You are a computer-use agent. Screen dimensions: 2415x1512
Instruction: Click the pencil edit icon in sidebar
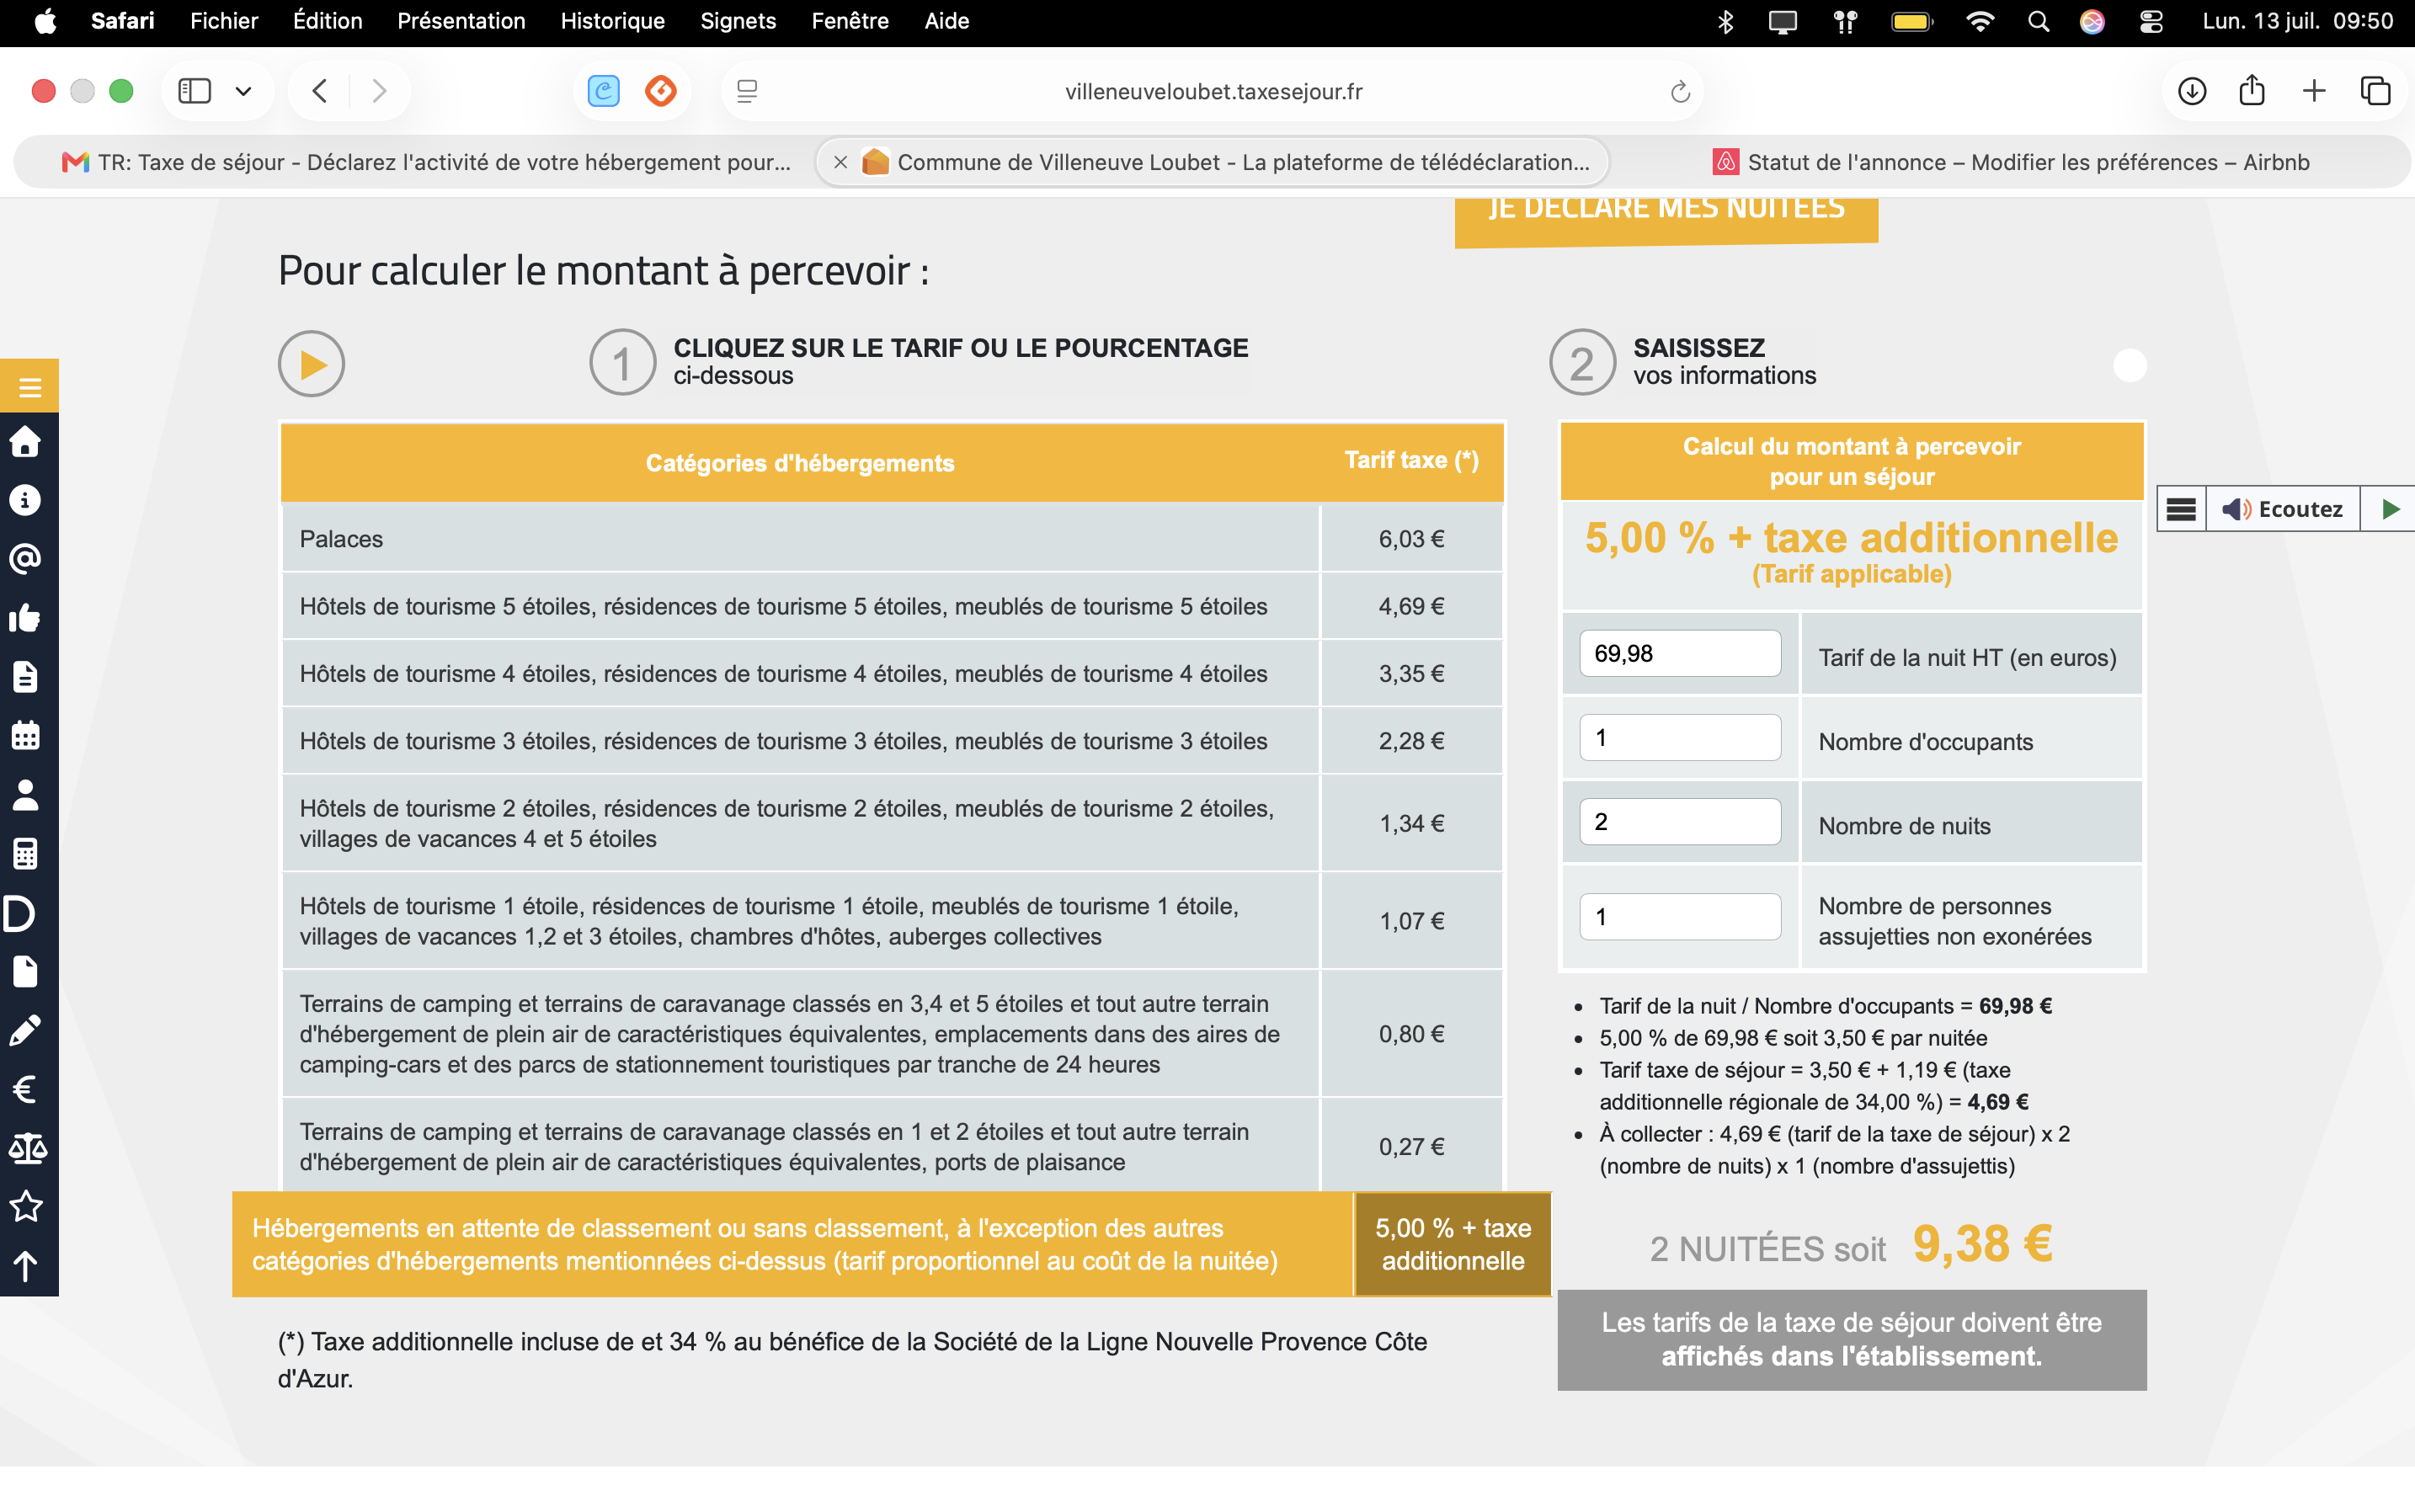tap(25, 1030)
